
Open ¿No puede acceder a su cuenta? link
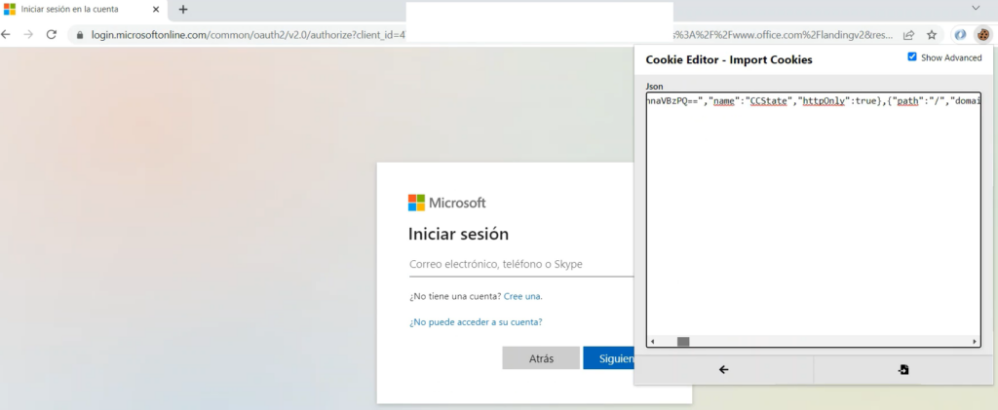click(476, 322)
